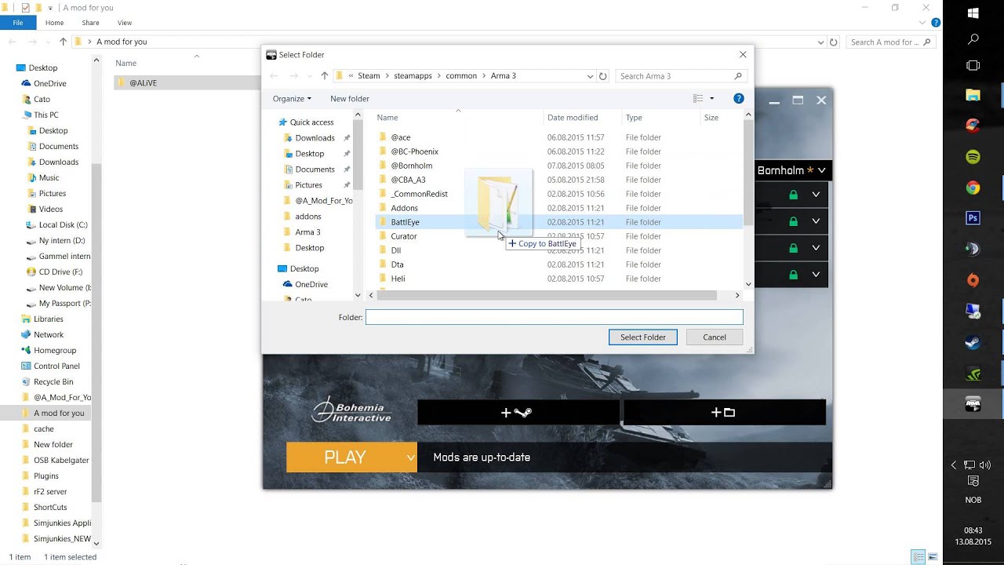Open the view options icon in dialog
This screenshot has width=1004, height=565.
coord(698,98)
